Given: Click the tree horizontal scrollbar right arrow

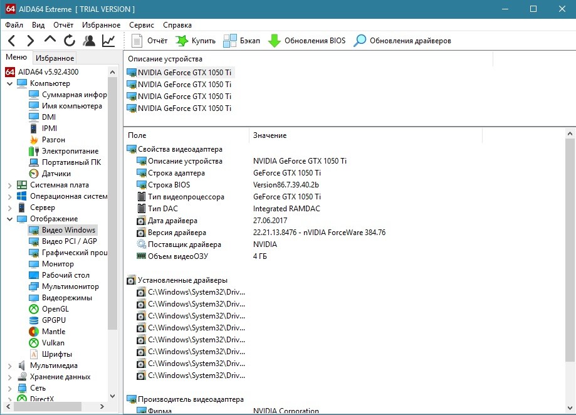Looking at the screenshot, I should (x=102, y=407).
